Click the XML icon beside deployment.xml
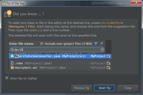The height and width of the screenshot is (95, 143). [x=12, y=67]
